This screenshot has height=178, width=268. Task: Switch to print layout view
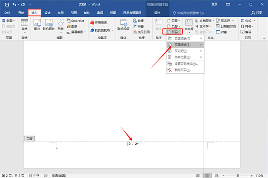[x=207, y=176]
